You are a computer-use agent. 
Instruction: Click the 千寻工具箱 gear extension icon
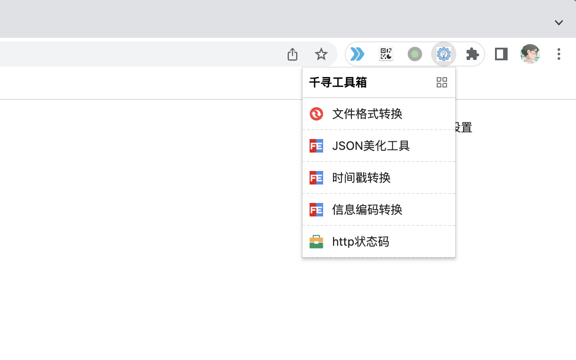pos(443,54)
